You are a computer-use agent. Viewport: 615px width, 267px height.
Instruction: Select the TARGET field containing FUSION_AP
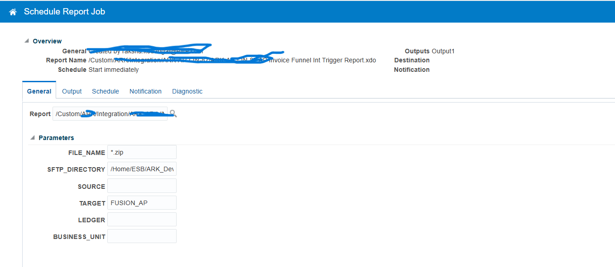click(x=141, y=202)
